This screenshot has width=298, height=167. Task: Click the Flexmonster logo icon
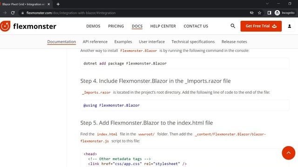(x=5, y=26)
